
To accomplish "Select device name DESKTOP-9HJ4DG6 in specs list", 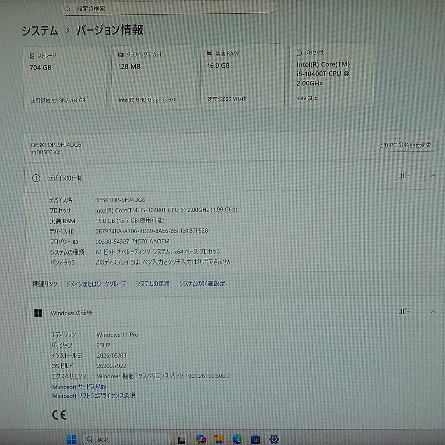I will click(120, 200).
